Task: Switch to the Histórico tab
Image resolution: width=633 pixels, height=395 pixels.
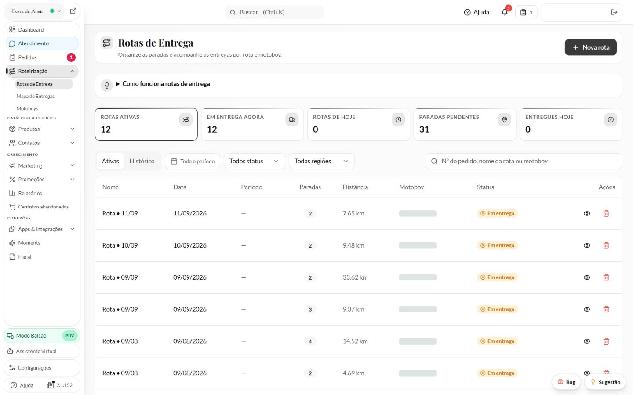Action: [x=142, y=161]
